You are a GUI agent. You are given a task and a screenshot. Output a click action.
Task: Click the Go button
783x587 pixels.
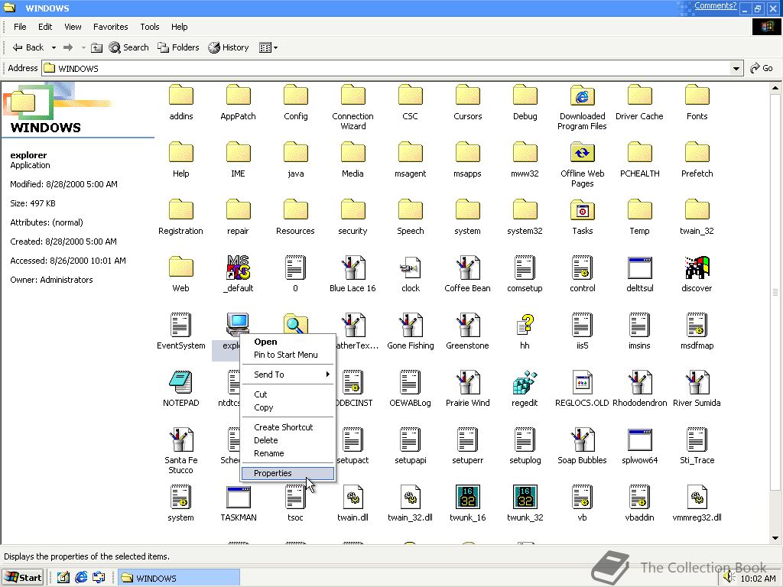click(762, 68)
